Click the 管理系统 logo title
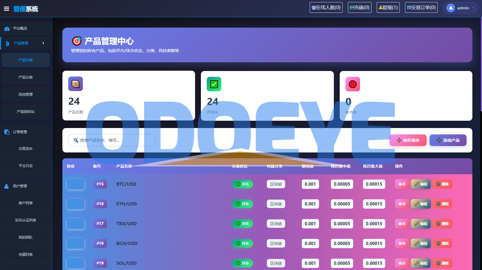The height and width of the screenshot is (270, 482). 26,9
